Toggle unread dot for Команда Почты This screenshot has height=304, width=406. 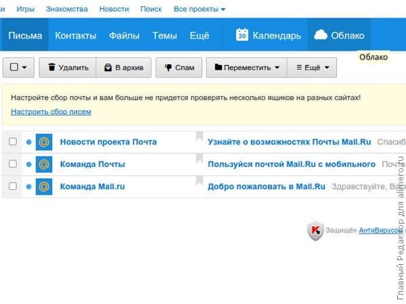pos(28,164)
